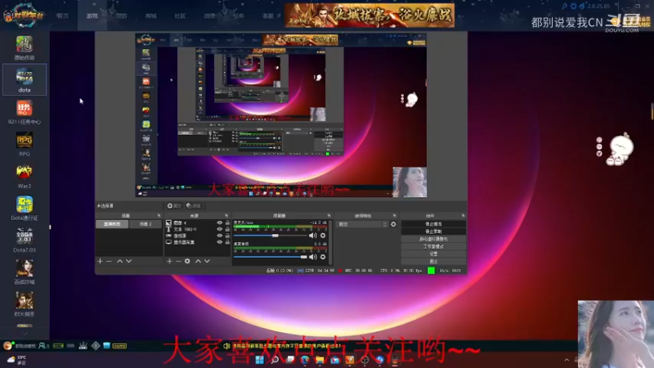Click 退出 exit button in Controls
Viewport: 654px width, 368px height.
(x=433, y=261)
